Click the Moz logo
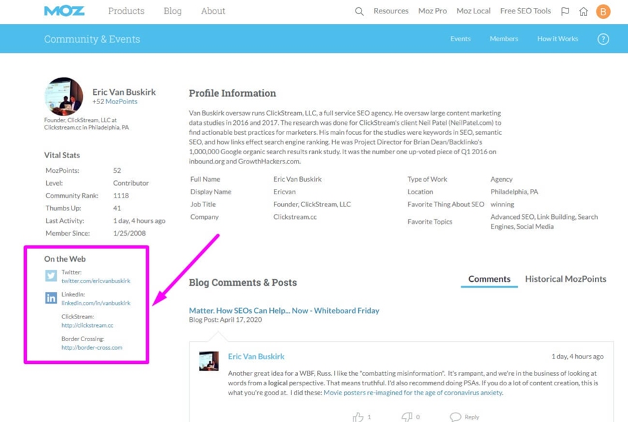 [x=64, y=11]
